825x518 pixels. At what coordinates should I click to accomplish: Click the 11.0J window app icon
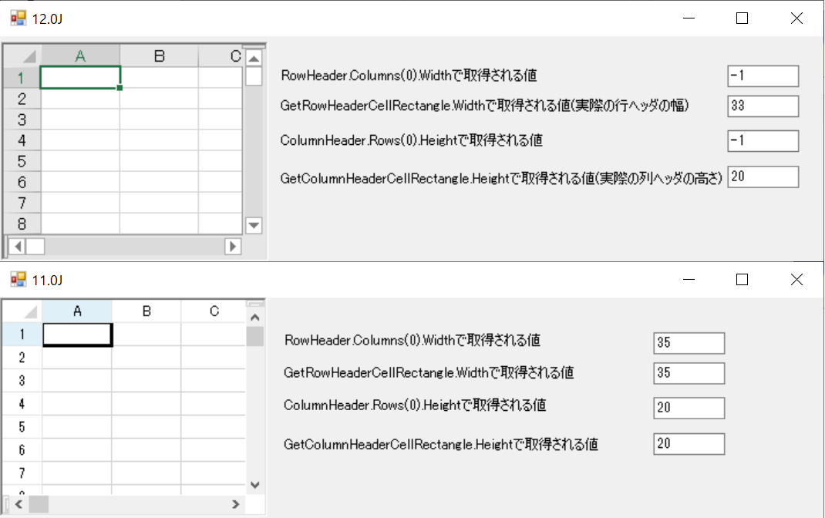point(18,279)
